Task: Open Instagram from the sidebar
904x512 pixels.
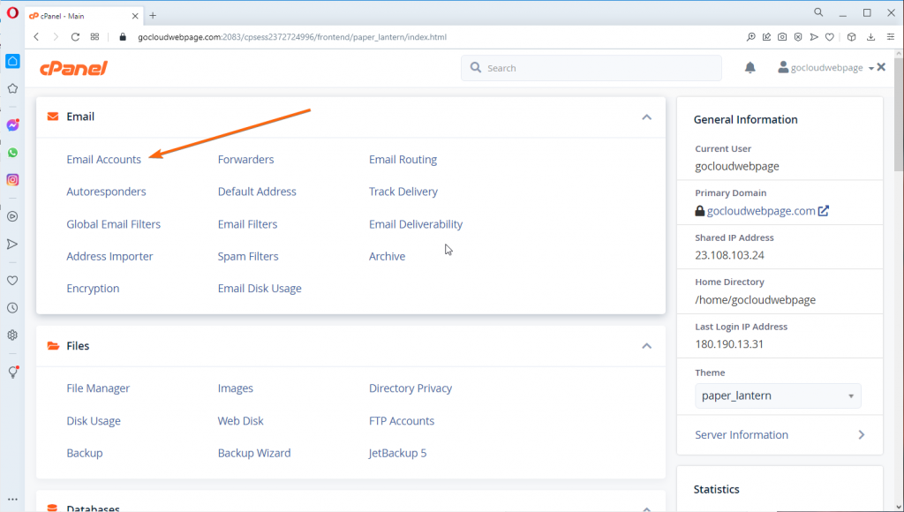Action: pos(12,179)
